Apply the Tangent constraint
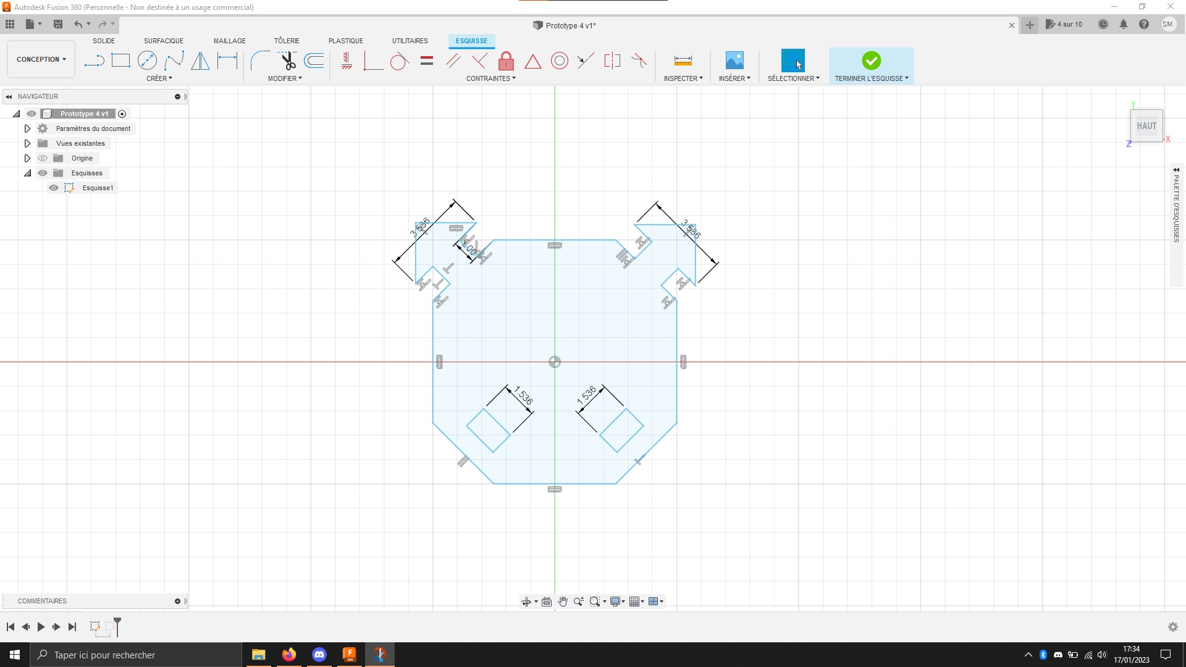Screen dimensions: 1186x667 coord(400,61)
